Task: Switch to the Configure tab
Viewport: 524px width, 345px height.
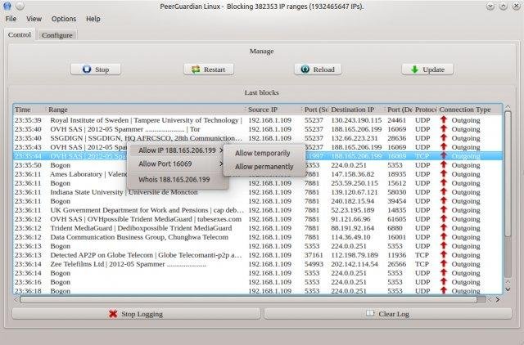Action: click(57, 35)
